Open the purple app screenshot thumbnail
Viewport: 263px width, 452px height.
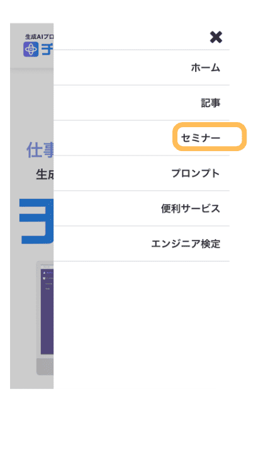click(x=47, y=312)
